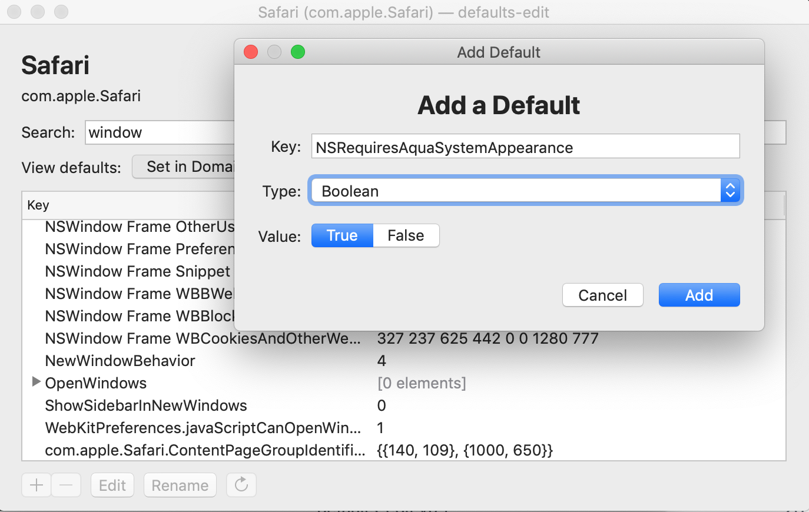Viewport: 809px width, 512px height.
Task: Click the Search field containing window
Action: tap(160, 132)
